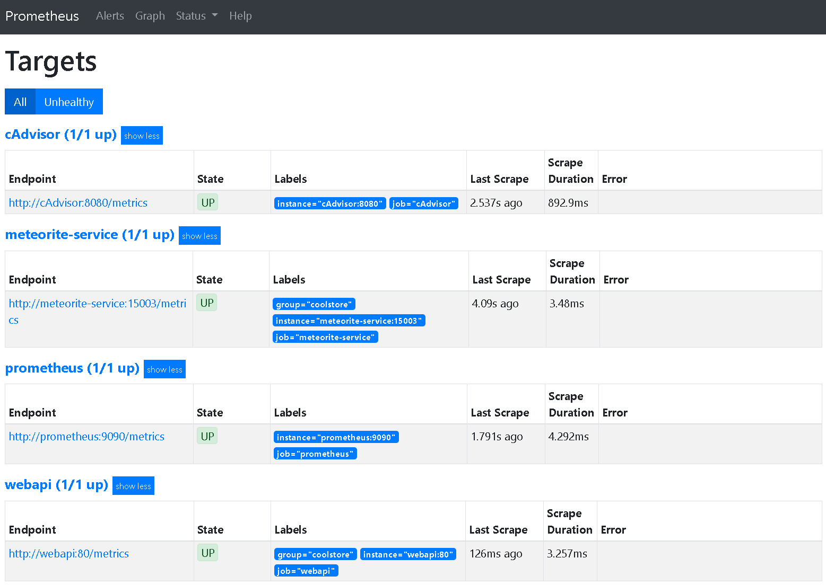Click instance="meteorite-service:15003" label badge
The width and height of the screenshot is (826, 585).
(x=349, y=321)
